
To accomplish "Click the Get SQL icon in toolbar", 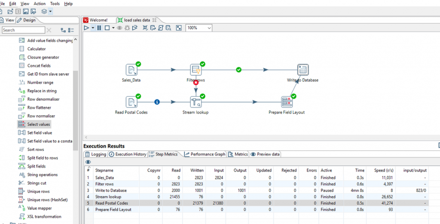I will tap(161, 28).
